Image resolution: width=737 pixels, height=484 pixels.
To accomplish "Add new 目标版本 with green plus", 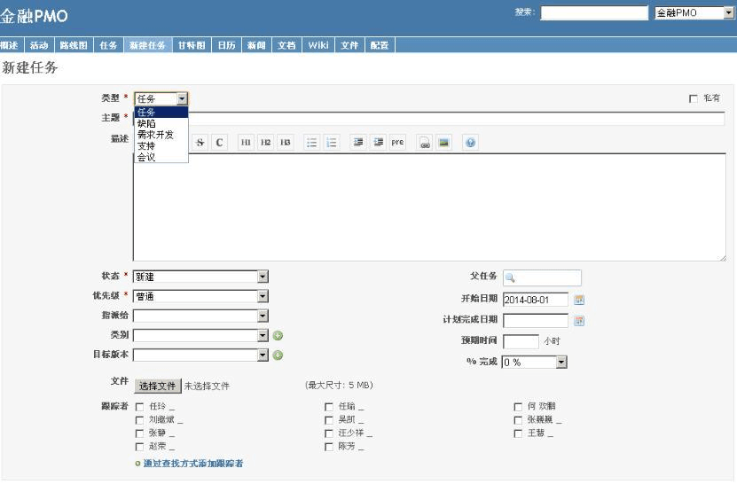I will pyautogui.click(x=278, y=355).
